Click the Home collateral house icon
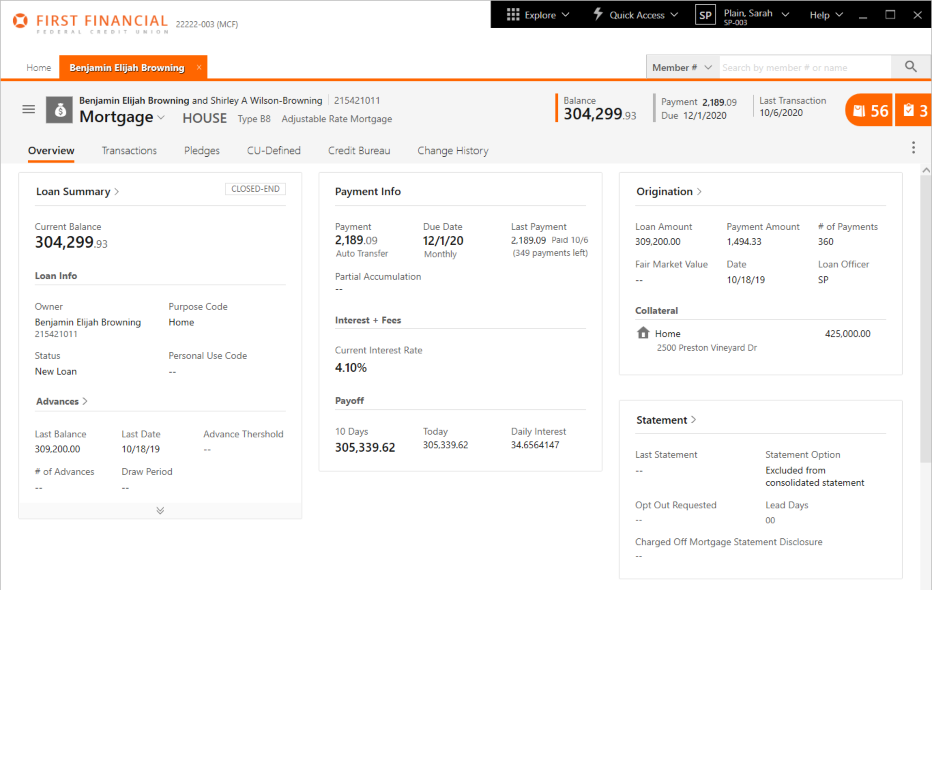This screenshot has height=771, width=932. [643, 333]
